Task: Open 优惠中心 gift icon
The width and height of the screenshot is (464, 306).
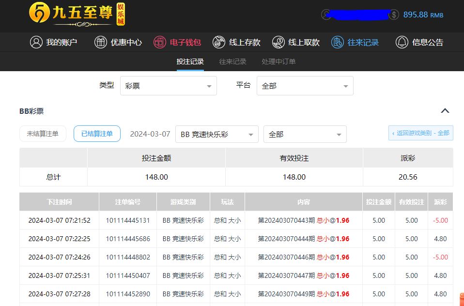Action: coord(100,42)
